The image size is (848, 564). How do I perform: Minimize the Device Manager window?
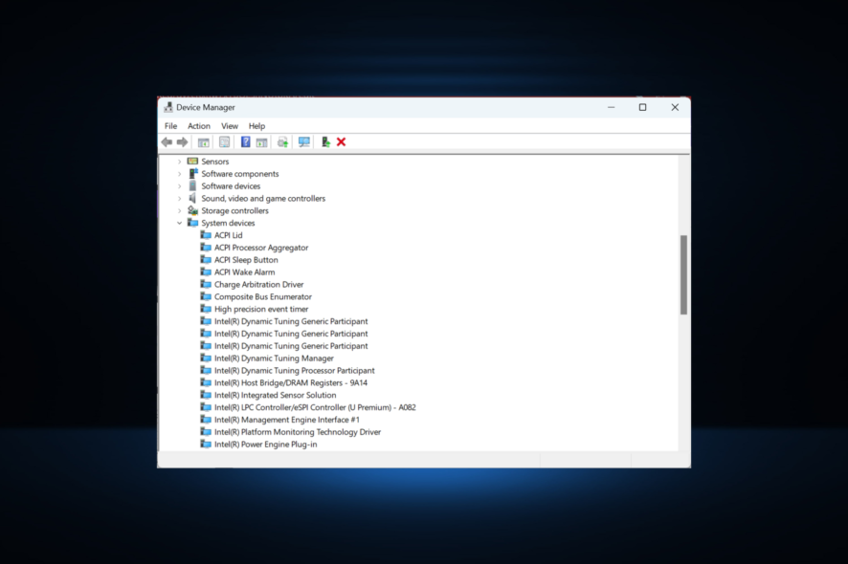click(x=612, y=107)
